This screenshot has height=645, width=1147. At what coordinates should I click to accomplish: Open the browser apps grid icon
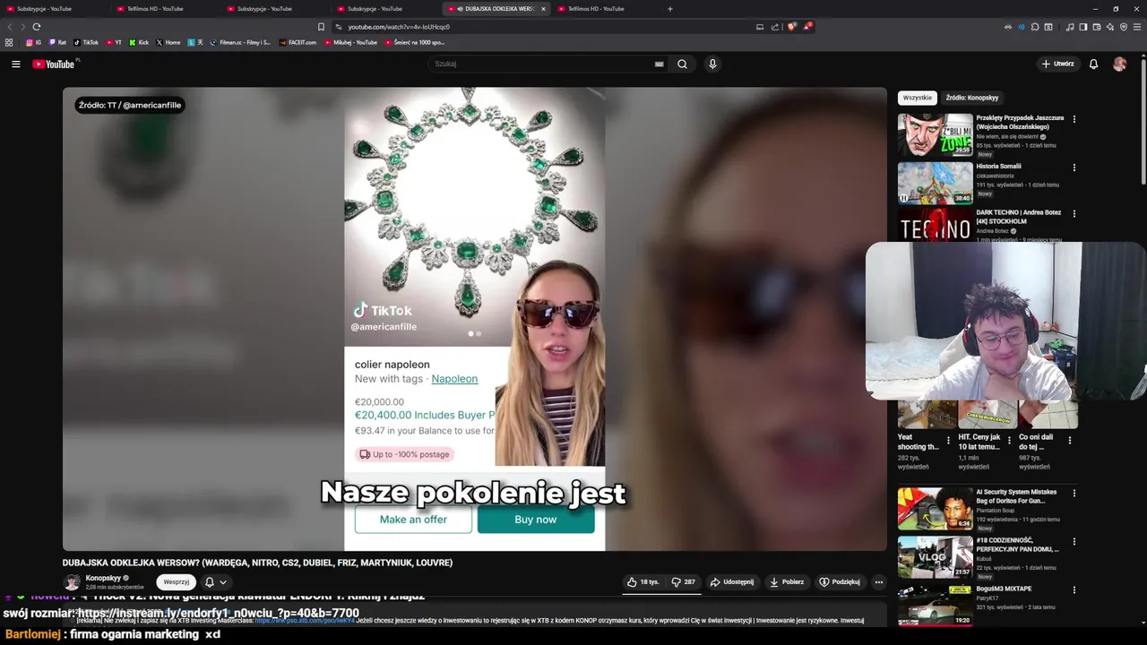(9, 42)
